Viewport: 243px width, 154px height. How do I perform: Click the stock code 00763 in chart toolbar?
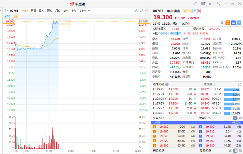point(14,11)
